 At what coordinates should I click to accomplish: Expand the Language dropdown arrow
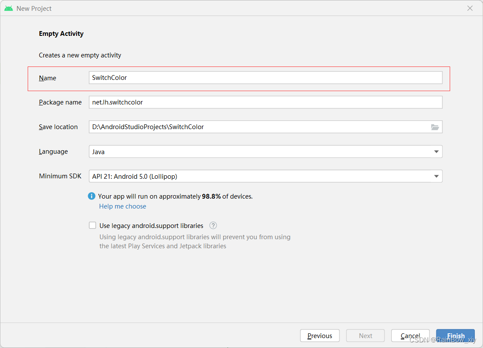click(x=436, y=152)
